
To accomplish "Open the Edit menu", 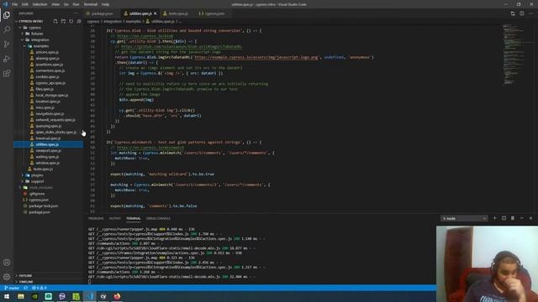I will click(x=25, y=4).
